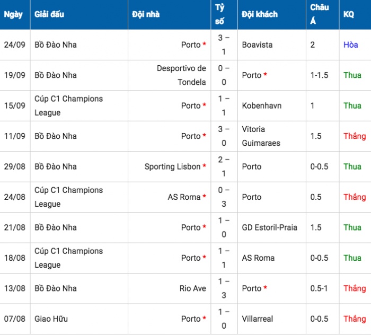Open the Kobenhavn team link

coord(261,106)
